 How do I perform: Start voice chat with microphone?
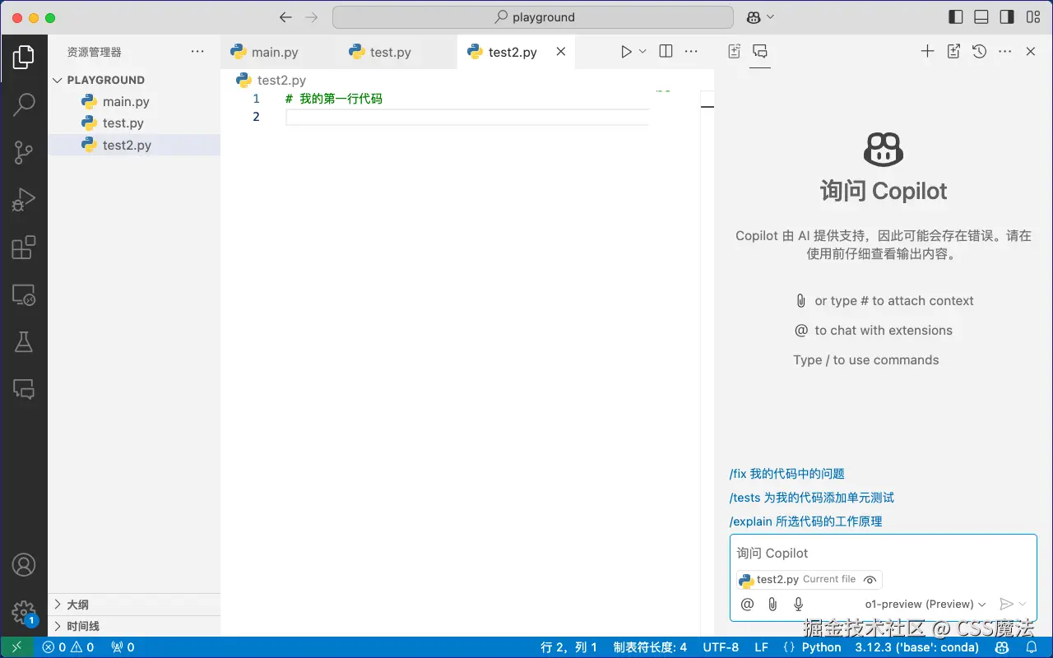[x=798, y=604]
